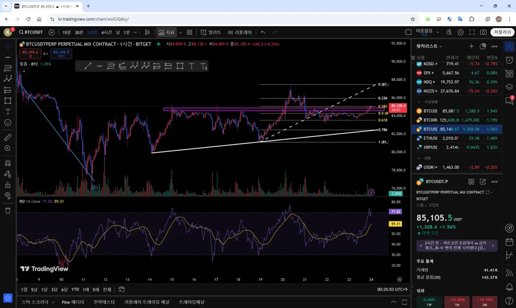Click the 퍼블리쉬 publish button
This screenshot has height=308, width=516.
tap(502, 32)
